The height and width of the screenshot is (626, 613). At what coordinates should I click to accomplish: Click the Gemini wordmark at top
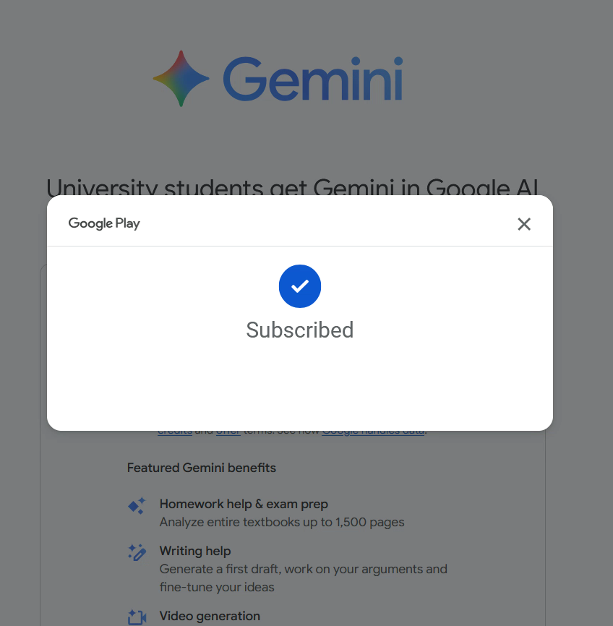pos(312,79)
